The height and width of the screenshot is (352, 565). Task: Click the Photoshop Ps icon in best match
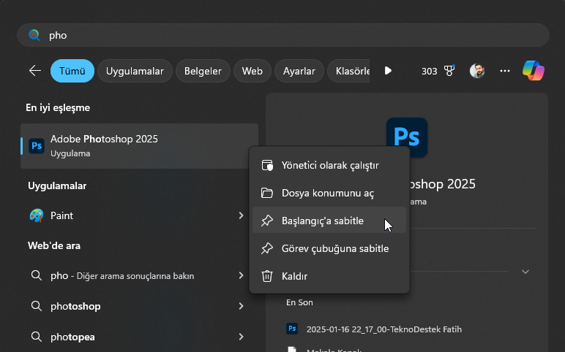(37, 146)
